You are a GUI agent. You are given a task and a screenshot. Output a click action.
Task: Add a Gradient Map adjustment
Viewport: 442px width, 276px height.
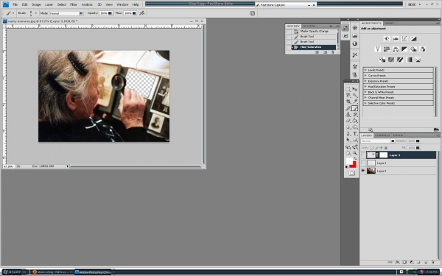[x=409, y=60]
